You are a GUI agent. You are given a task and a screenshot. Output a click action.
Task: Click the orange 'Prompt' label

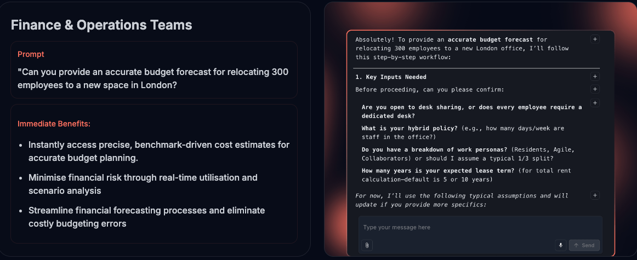point(31,54)
